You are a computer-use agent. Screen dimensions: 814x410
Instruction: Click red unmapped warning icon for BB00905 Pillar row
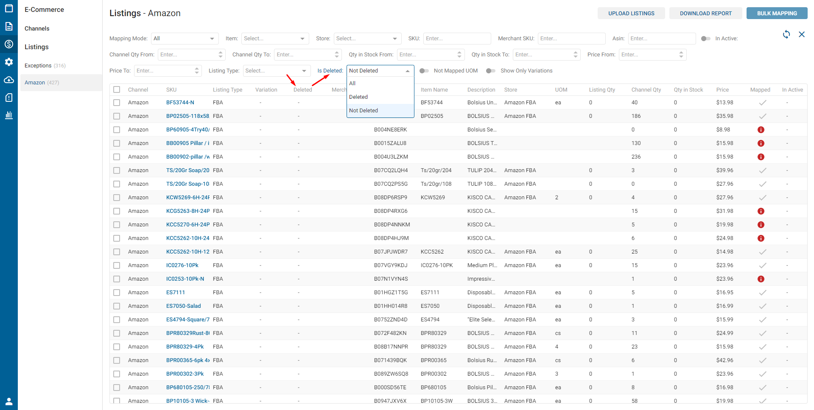pos(761,143)
